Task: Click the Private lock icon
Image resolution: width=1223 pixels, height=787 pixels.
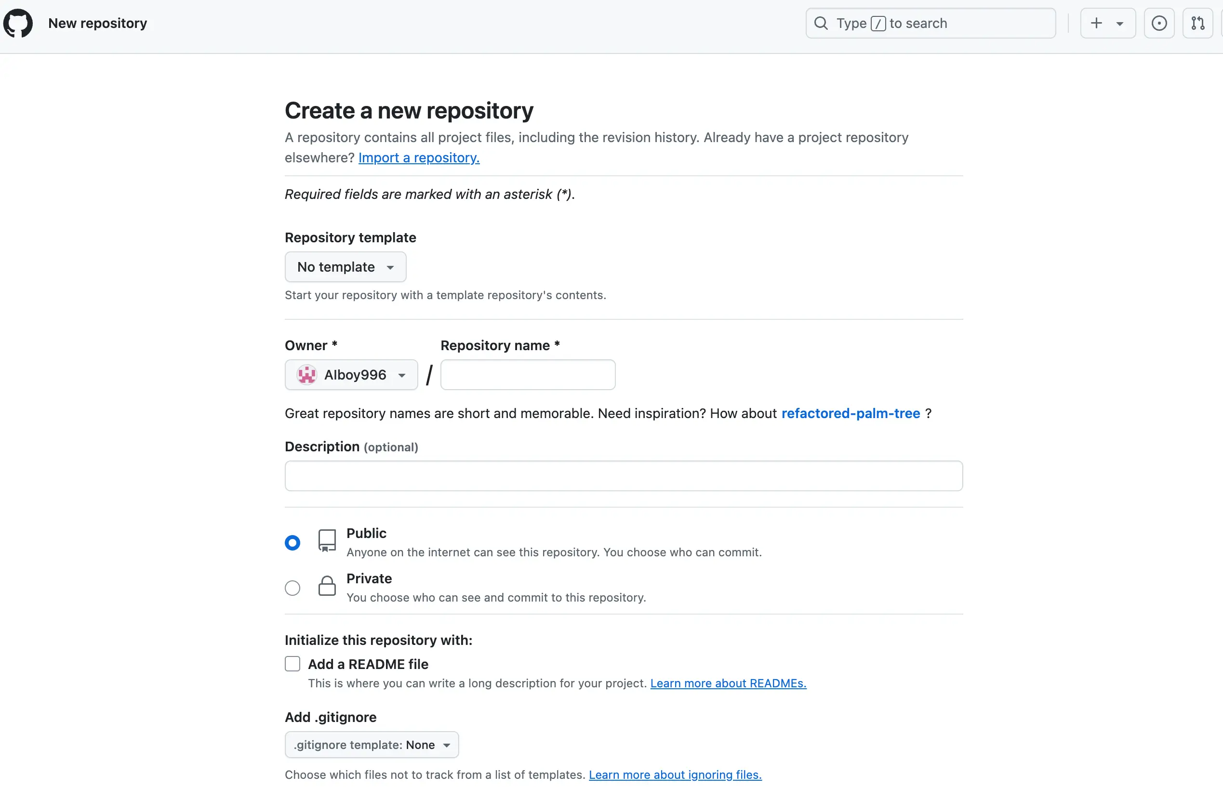Action: coord(327,587)
